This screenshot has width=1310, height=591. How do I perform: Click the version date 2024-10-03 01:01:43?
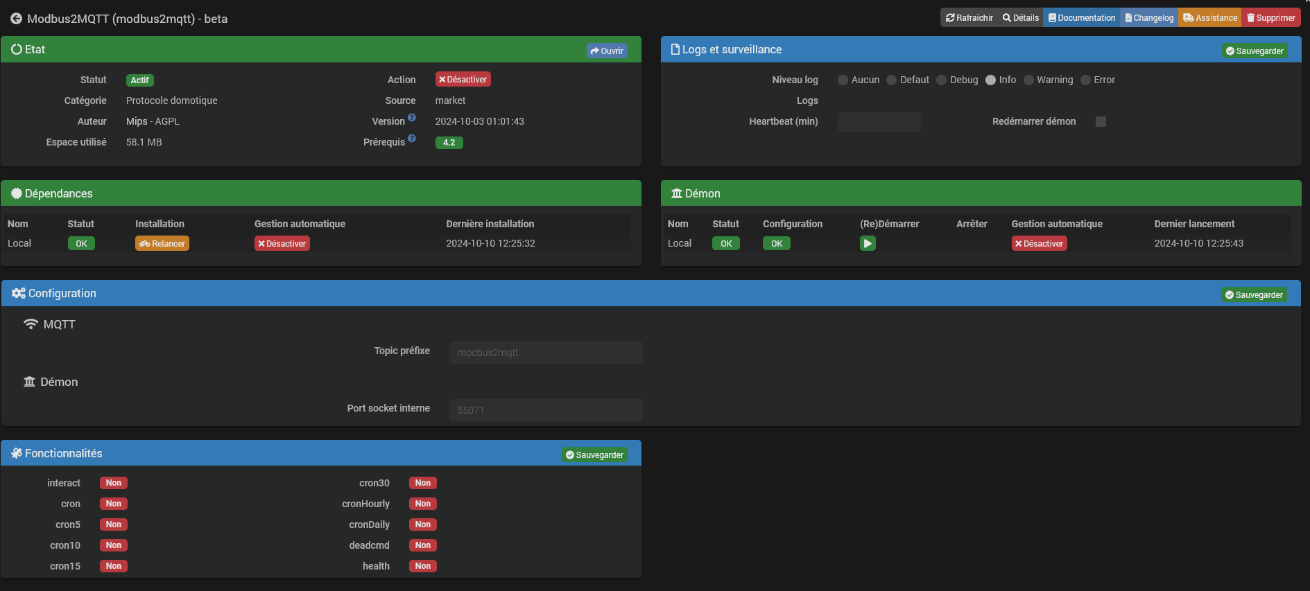coord(480,121)
